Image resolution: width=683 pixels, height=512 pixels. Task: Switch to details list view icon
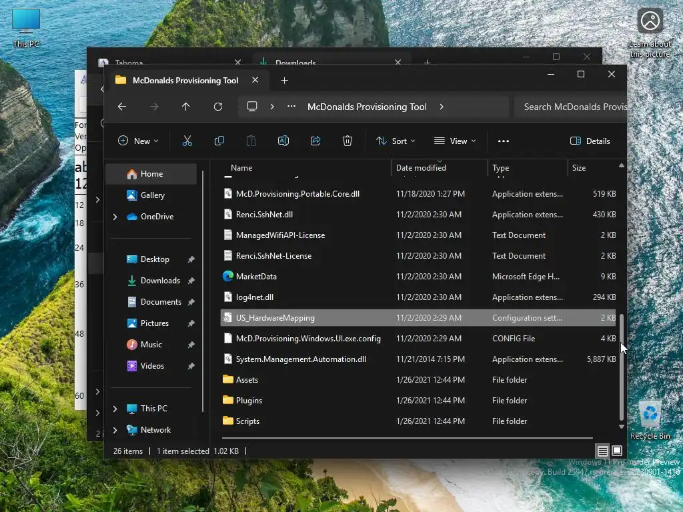coord(602,451)
